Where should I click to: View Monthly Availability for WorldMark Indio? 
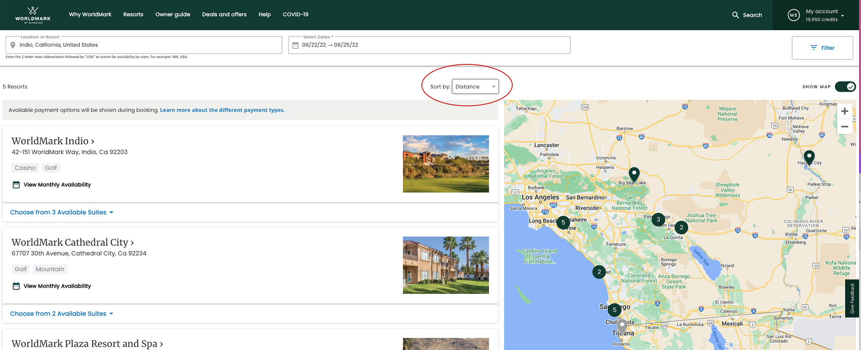pos(57,185)
